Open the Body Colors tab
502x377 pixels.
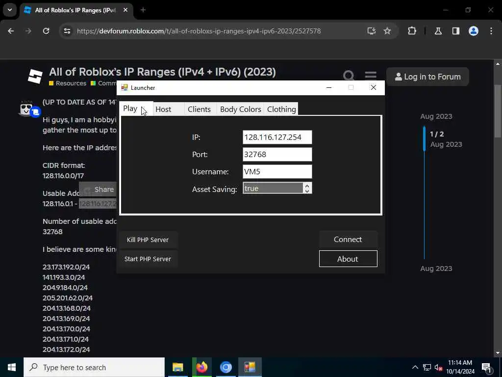[240, 109]
